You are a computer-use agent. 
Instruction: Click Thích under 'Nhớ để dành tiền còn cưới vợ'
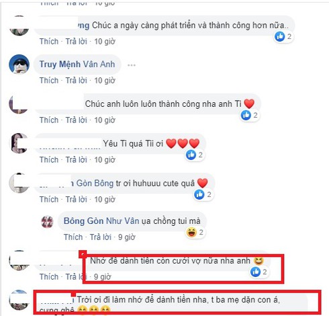click(x=49, y=277)
